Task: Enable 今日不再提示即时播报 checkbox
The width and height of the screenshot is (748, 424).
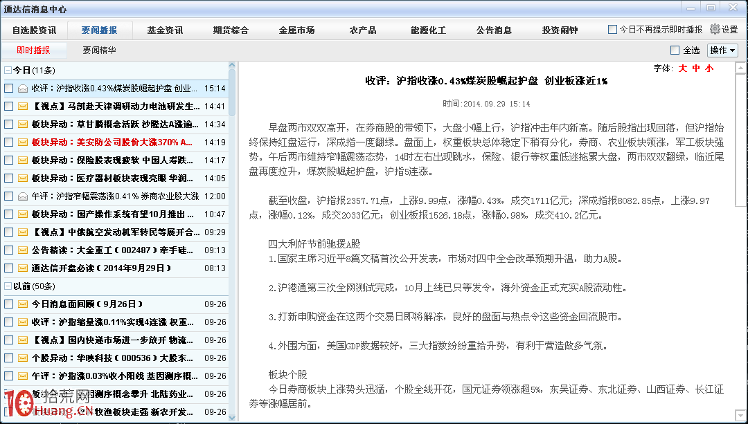Action: [x=612, y=30]
